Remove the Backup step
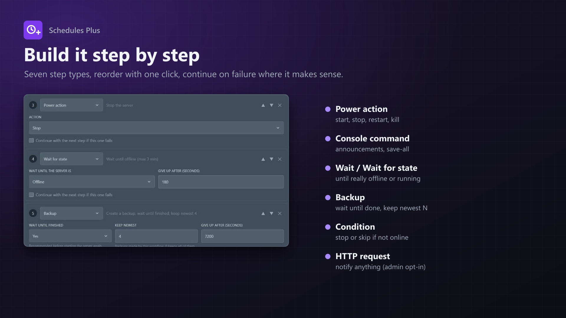 click(x=280, y=213)
